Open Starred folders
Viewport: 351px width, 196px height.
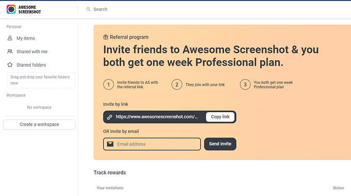31,65
